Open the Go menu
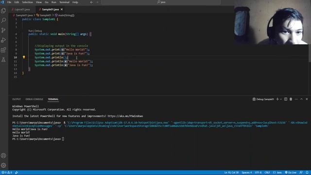 tap(47, 2)
